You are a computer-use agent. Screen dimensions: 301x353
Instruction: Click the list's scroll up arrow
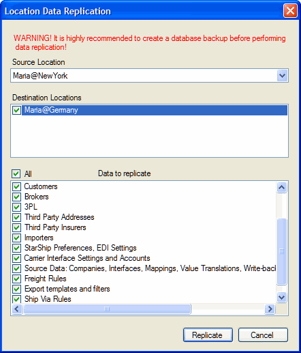tap(282, 187)
